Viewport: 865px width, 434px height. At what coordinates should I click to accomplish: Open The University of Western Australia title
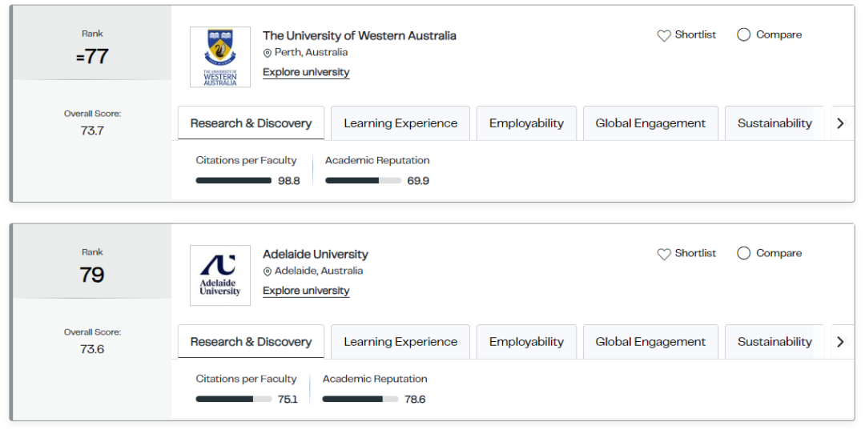(359, 36)
